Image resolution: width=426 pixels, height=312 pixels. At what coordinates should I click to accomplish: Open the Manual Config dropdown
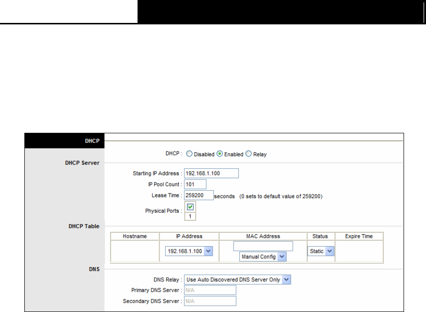[263, 257]
